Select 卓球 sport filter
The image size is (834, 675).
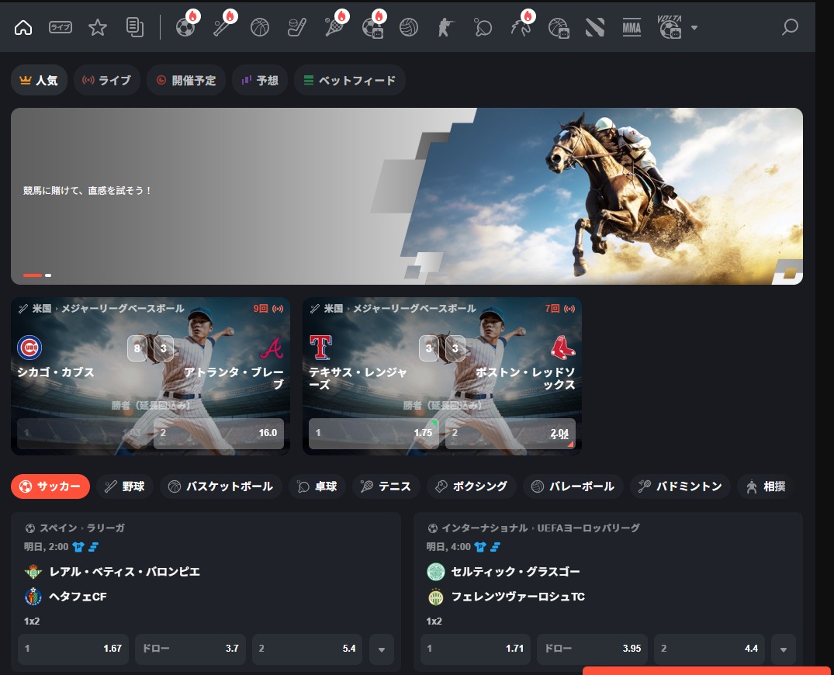pyautogui.click(x=317, y=486)
